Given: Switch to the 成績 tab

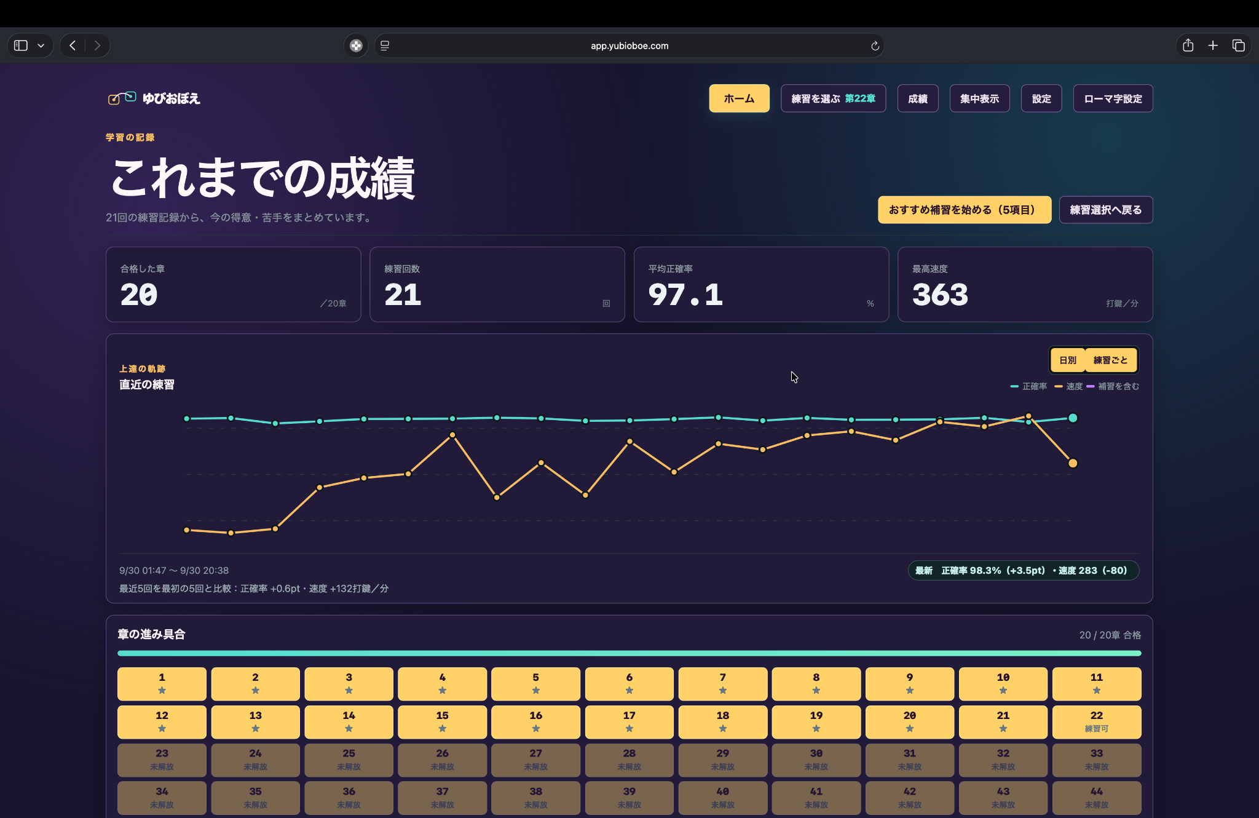Looking at the screenshot, I should (x=918, y=98).
